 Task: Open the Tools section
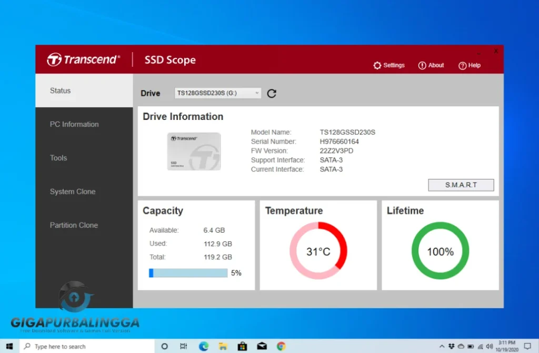click(x=58, y=158)
